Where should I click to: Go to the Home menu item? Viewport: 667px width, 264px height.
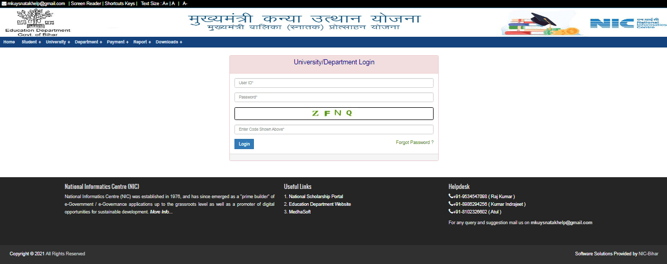[x=9, y=42]
